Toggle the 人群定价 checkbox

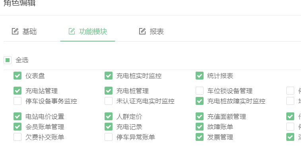pyautogui.click(x=109, y=116)
